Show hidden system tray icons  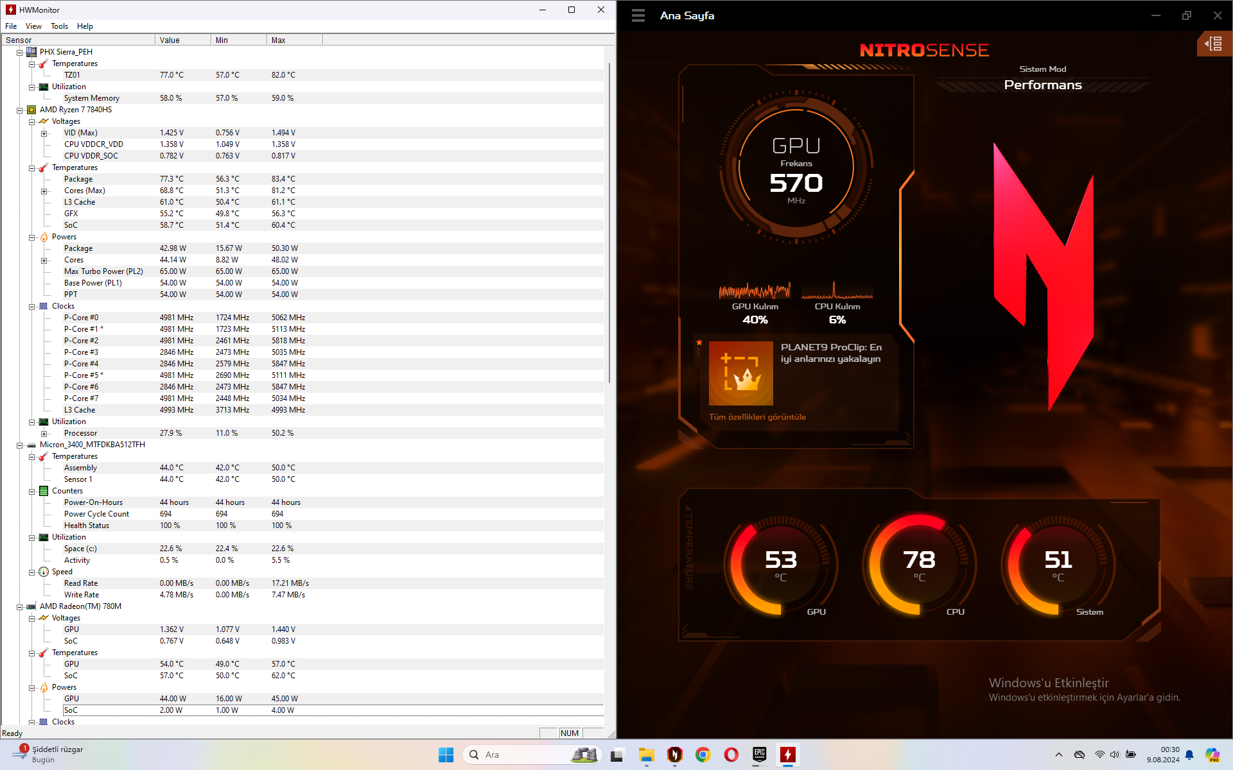1059,755
